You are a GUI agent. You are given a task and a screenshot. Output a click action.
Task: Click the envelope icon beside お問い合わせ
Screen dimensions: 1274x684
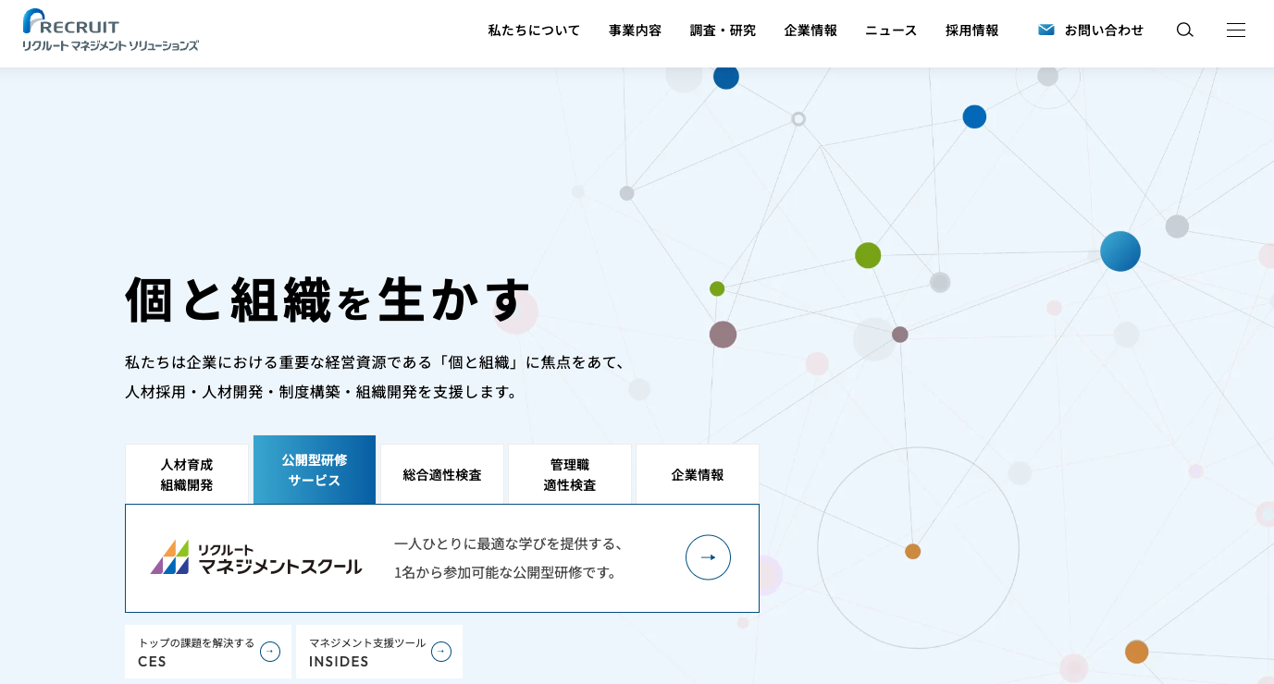(1046, 30)
